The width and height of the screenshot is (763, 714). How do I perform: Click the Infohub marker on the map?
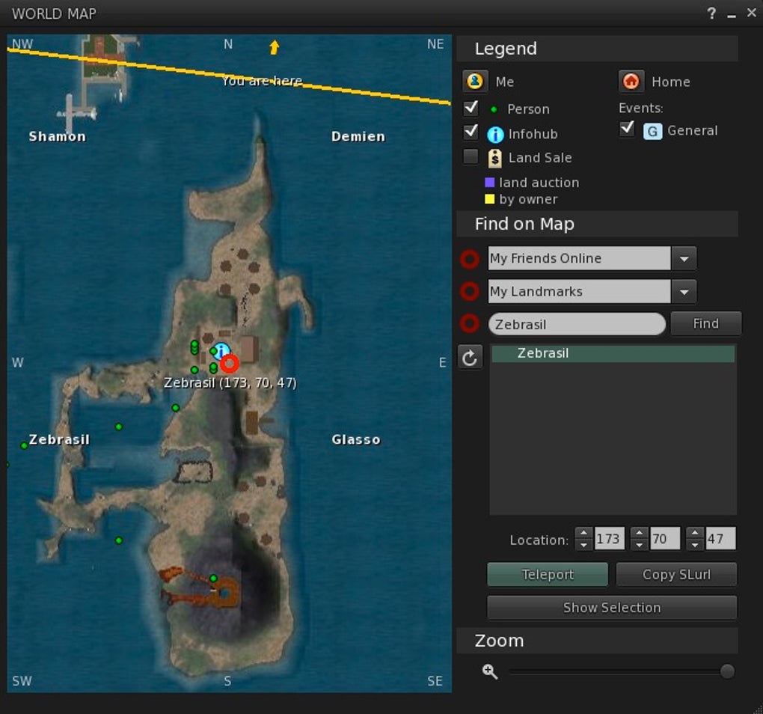(x=222, y=350)
